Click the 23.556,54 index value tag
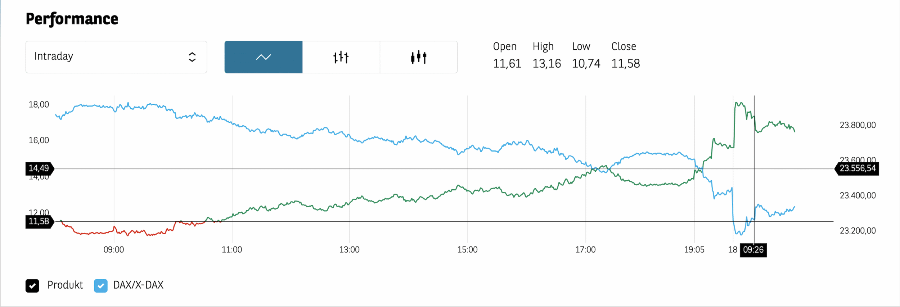 [x=858, y=168]
